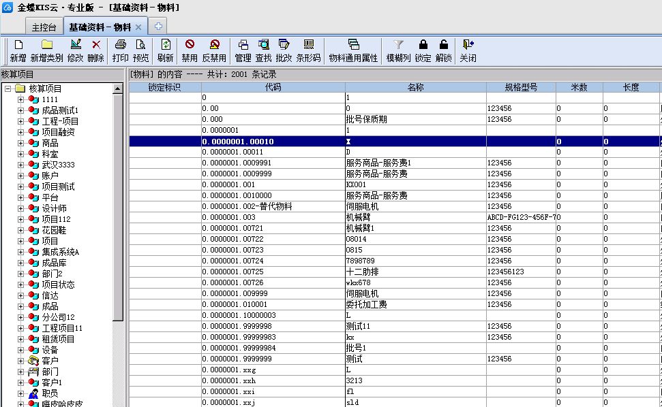Click the 批改 (Batch edit) icon
662x407 pixels.
[x=284, y=44]
